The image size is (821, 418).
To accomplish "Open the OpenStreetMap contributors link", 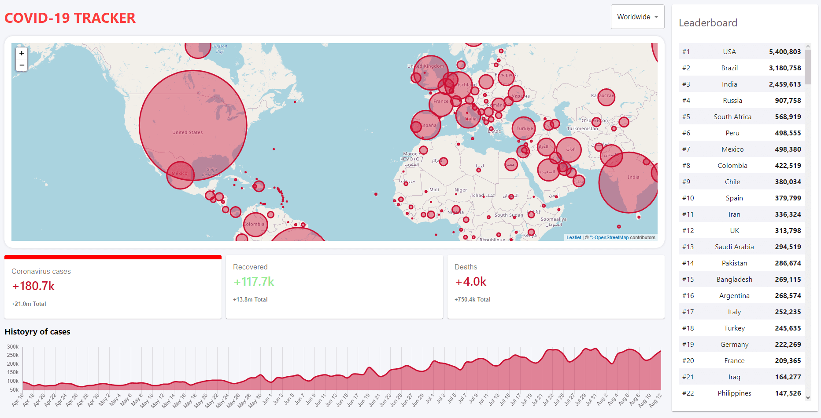I will [609, 237].
